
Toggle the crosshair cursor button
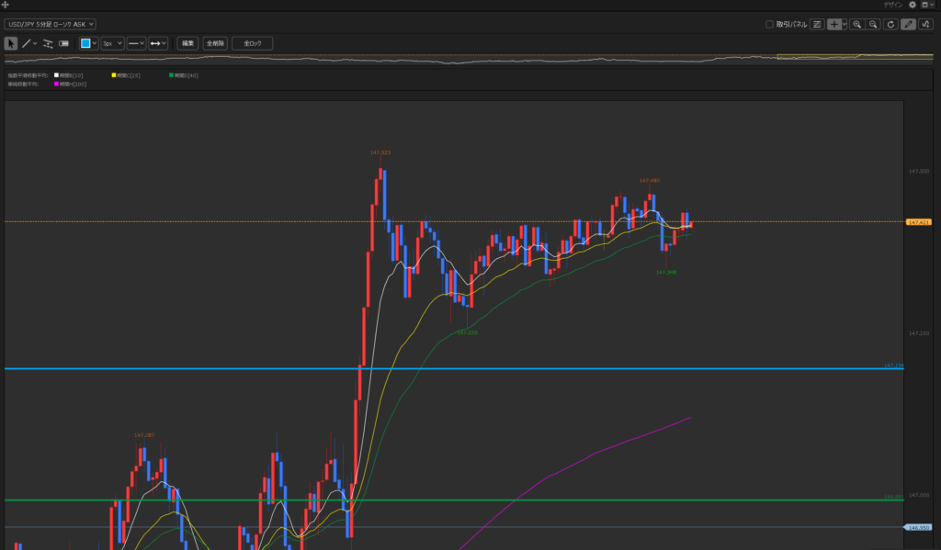pyautogui.click(x=834, y=24)
